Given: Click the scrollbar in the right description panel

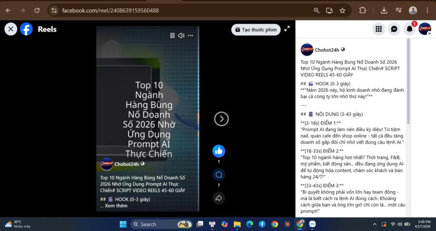Looking at the screenshot, I should 408,81.
